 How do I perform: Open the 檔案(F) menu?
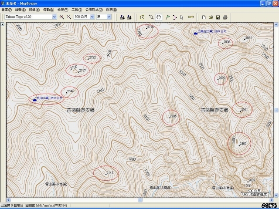pos(7,10)
